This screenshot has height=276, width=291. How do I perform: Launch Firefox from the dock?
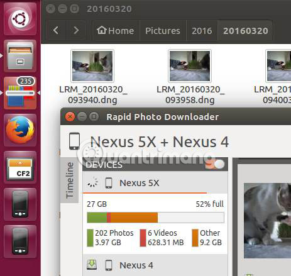point(20,130)
